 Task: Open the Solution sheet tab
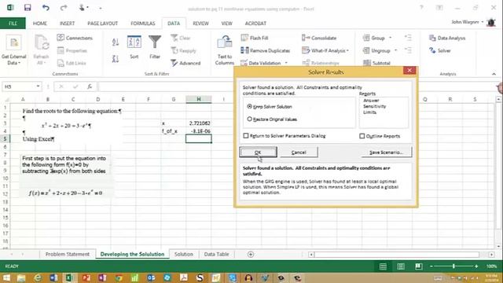tap(183, 254)
